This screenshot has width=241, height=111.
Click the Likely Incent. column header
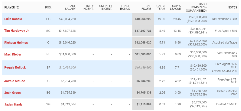88,7
